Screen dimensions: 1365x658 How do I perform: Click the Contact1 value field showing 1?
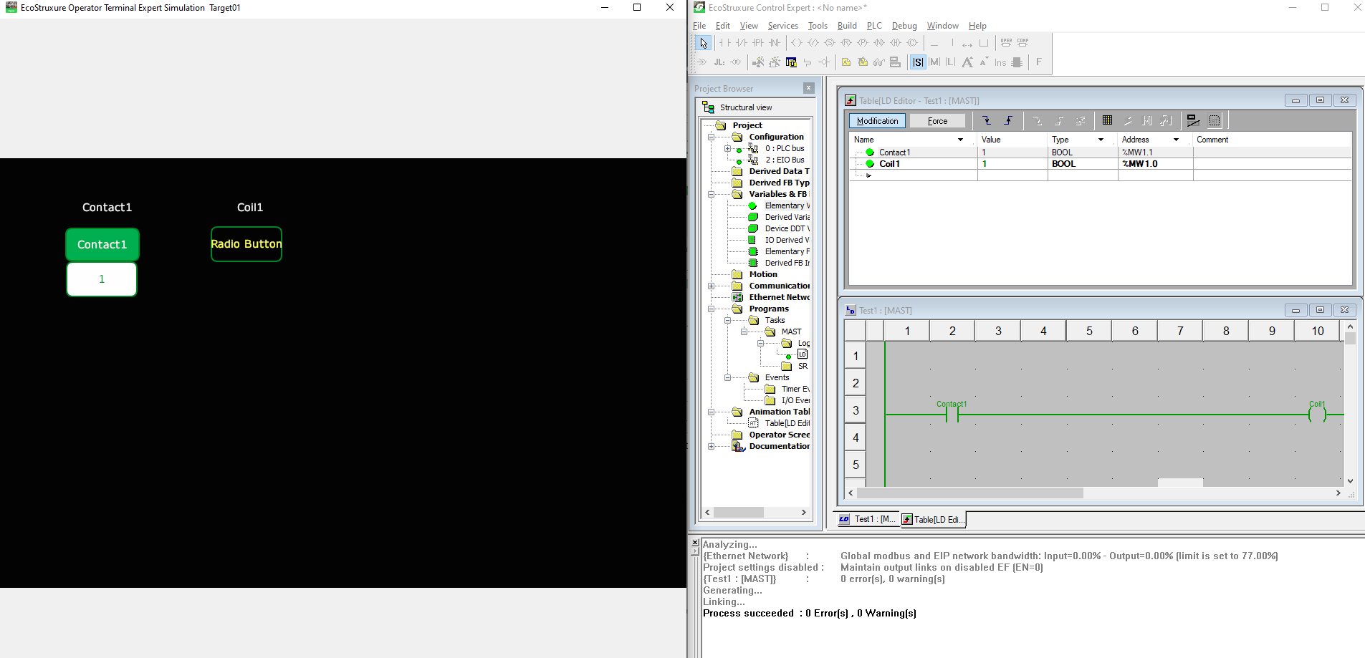pos(102,279)
